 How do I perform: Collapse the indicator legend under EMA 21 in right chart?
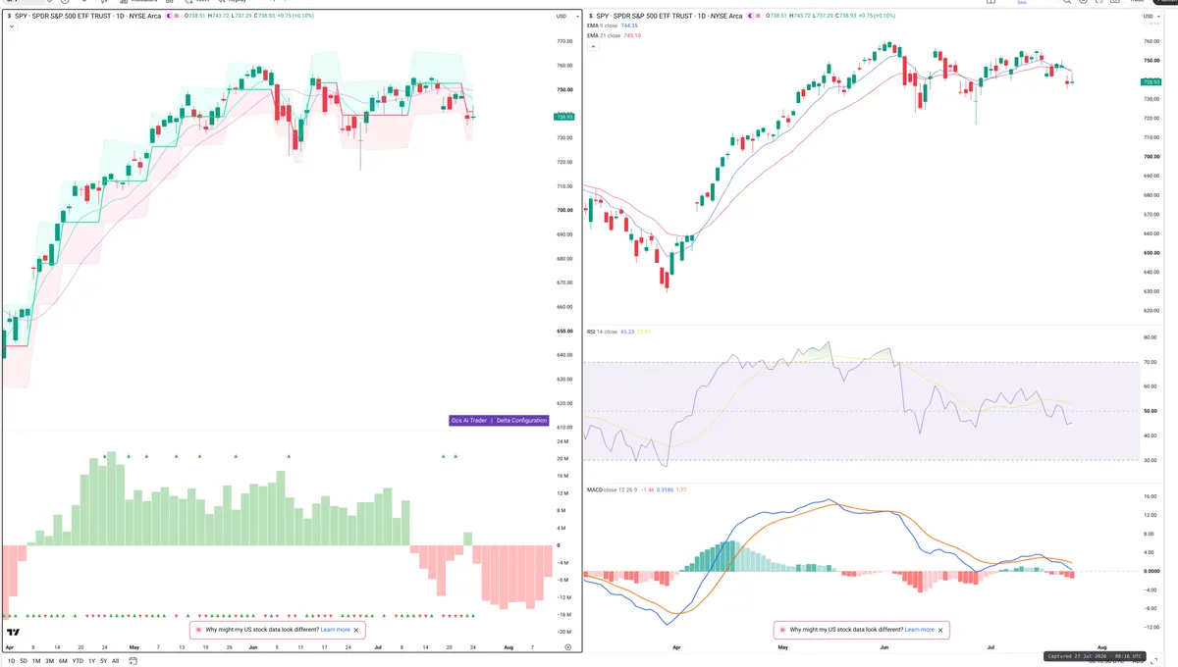pyautogui.click(x=594, y=46)
